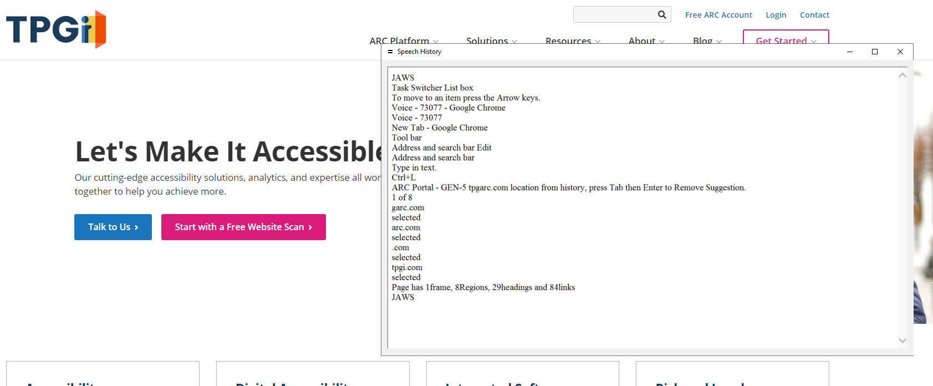The width and height of the screenshot is (933, 386).
Task: Click 'New Tab - Google Chrome' line
Action: [x=440, y=128]
